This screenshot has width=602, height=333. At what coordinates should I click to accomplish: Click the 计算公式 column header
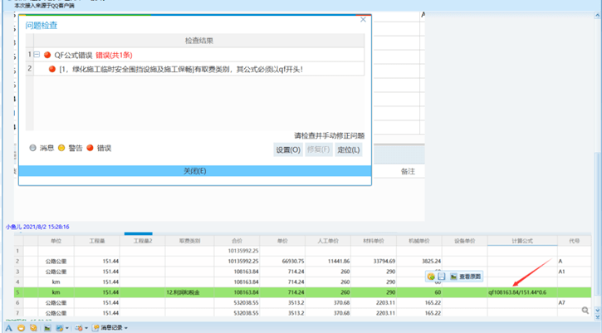[522, 241]
